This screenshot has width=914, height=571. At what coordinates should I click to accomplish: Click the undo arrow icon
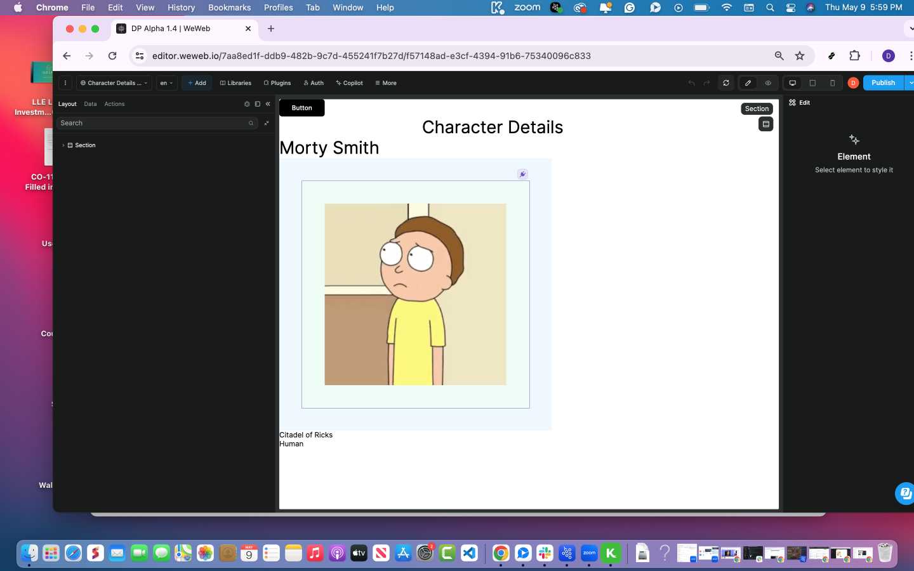(691, 83)
